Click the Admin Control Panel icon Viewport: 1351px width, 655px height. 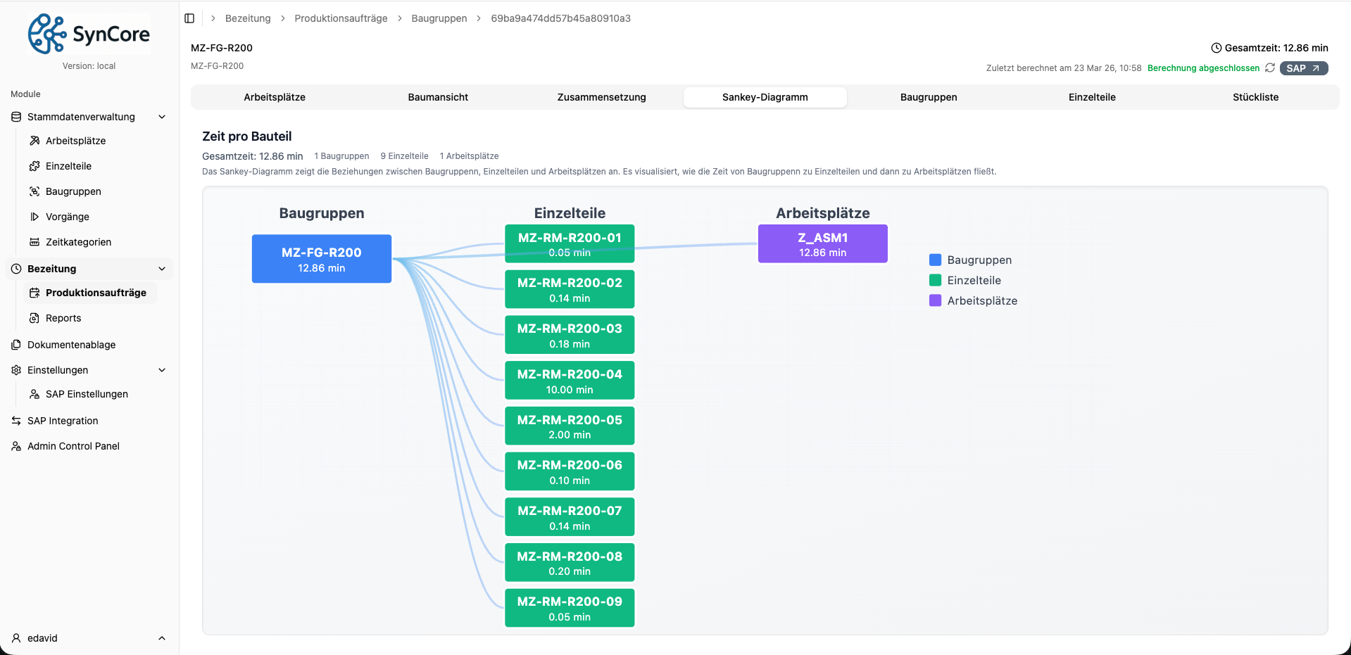coord(16,446)
